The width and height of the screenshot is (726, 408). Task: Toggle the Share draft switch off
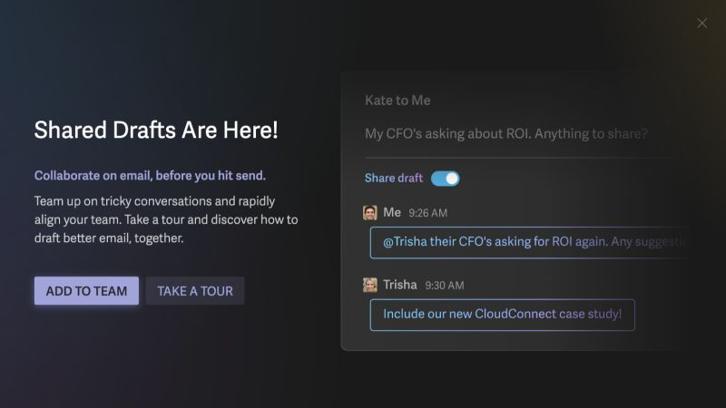click(445, 179)
